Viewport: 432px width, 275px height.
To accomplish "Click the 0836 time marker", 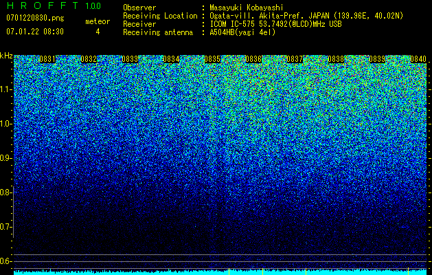I will [253, 59].
